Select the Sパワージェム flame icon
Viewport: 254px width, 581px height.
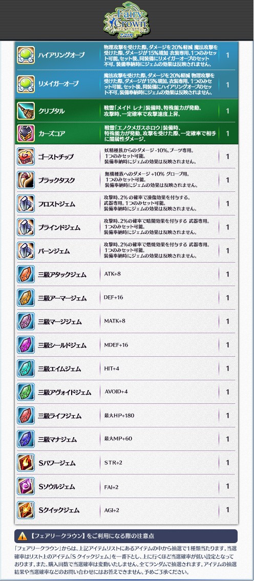click(26, 463)
